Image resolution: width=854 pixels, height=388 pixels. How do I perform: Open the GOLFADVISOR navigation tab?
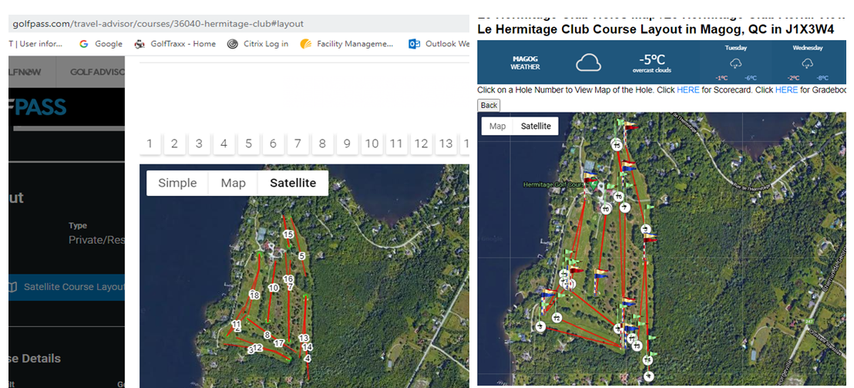(x=97, y=72)
